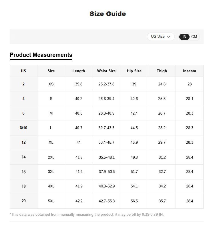Click the Waist Size column header

[x=106, y=71]
